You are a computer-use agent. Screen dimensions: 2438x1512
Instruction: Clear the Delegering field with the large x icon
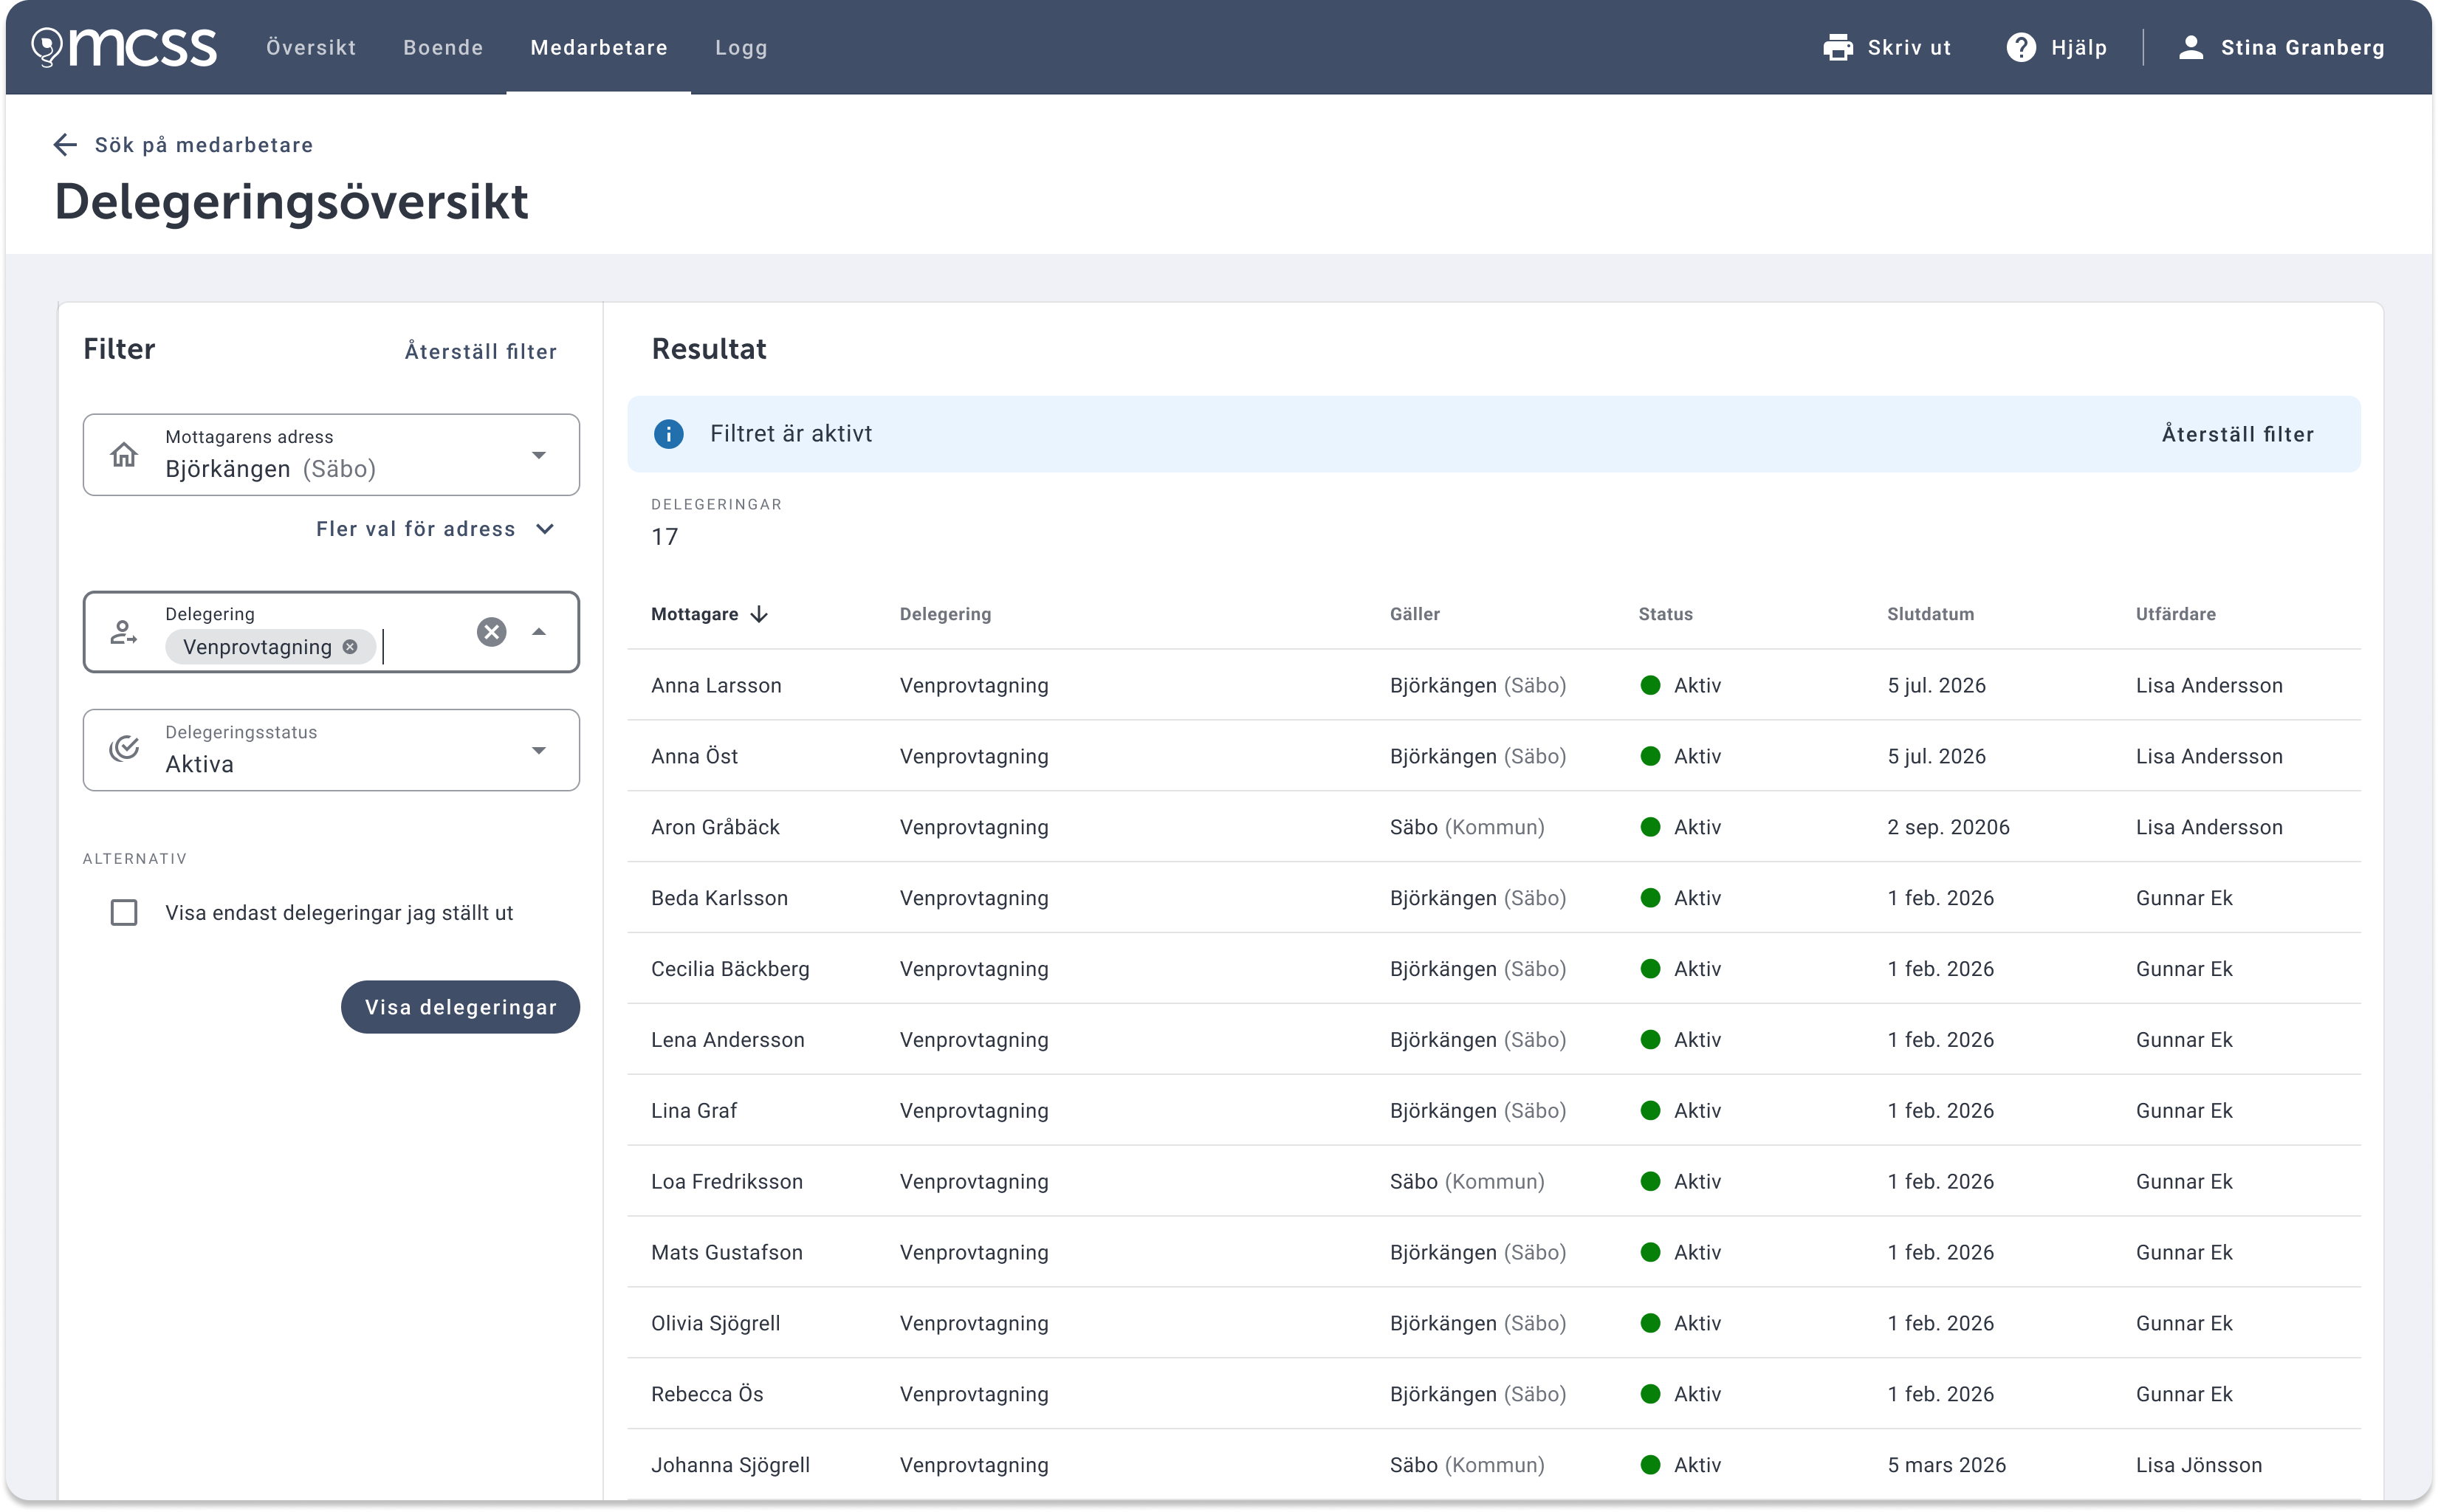coord(491,632)
